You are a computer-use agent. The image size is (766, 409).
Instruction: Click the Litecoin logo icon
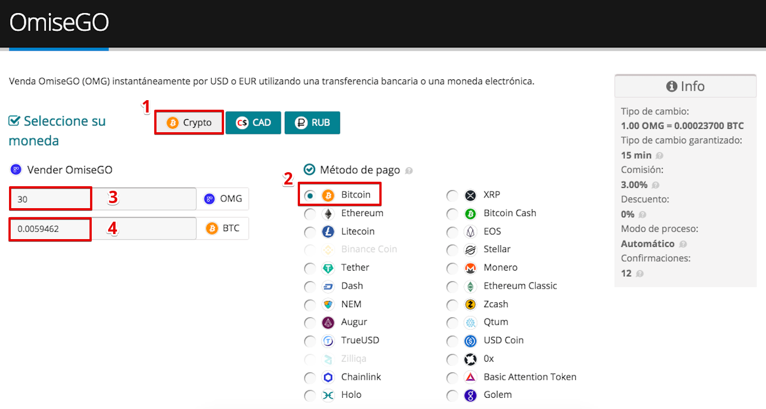click(x=328, y=232)
